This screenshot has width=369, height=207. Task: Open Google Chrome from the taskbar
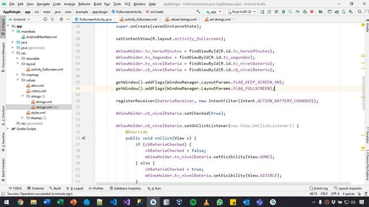pos(20,202)
